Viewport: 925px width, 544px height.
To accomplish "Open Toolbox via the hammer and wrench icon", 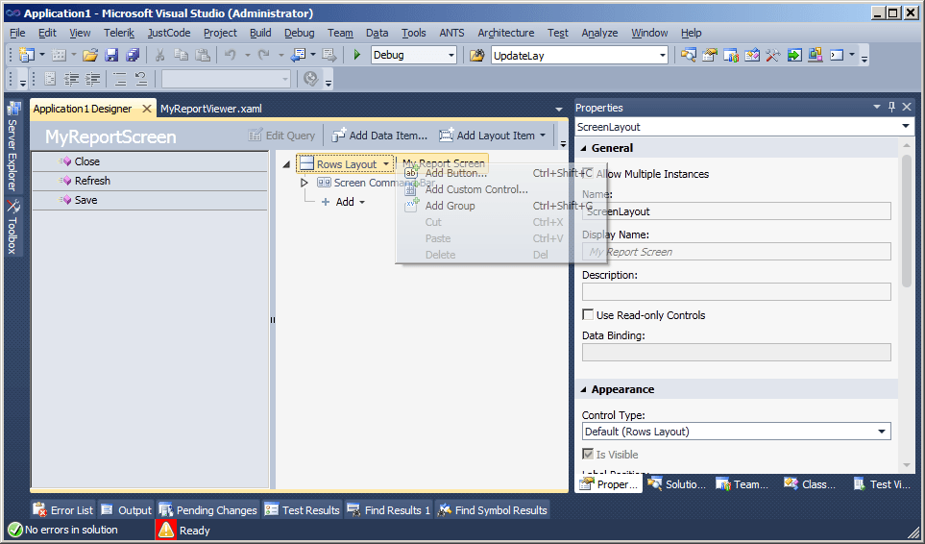I will 773,56.
